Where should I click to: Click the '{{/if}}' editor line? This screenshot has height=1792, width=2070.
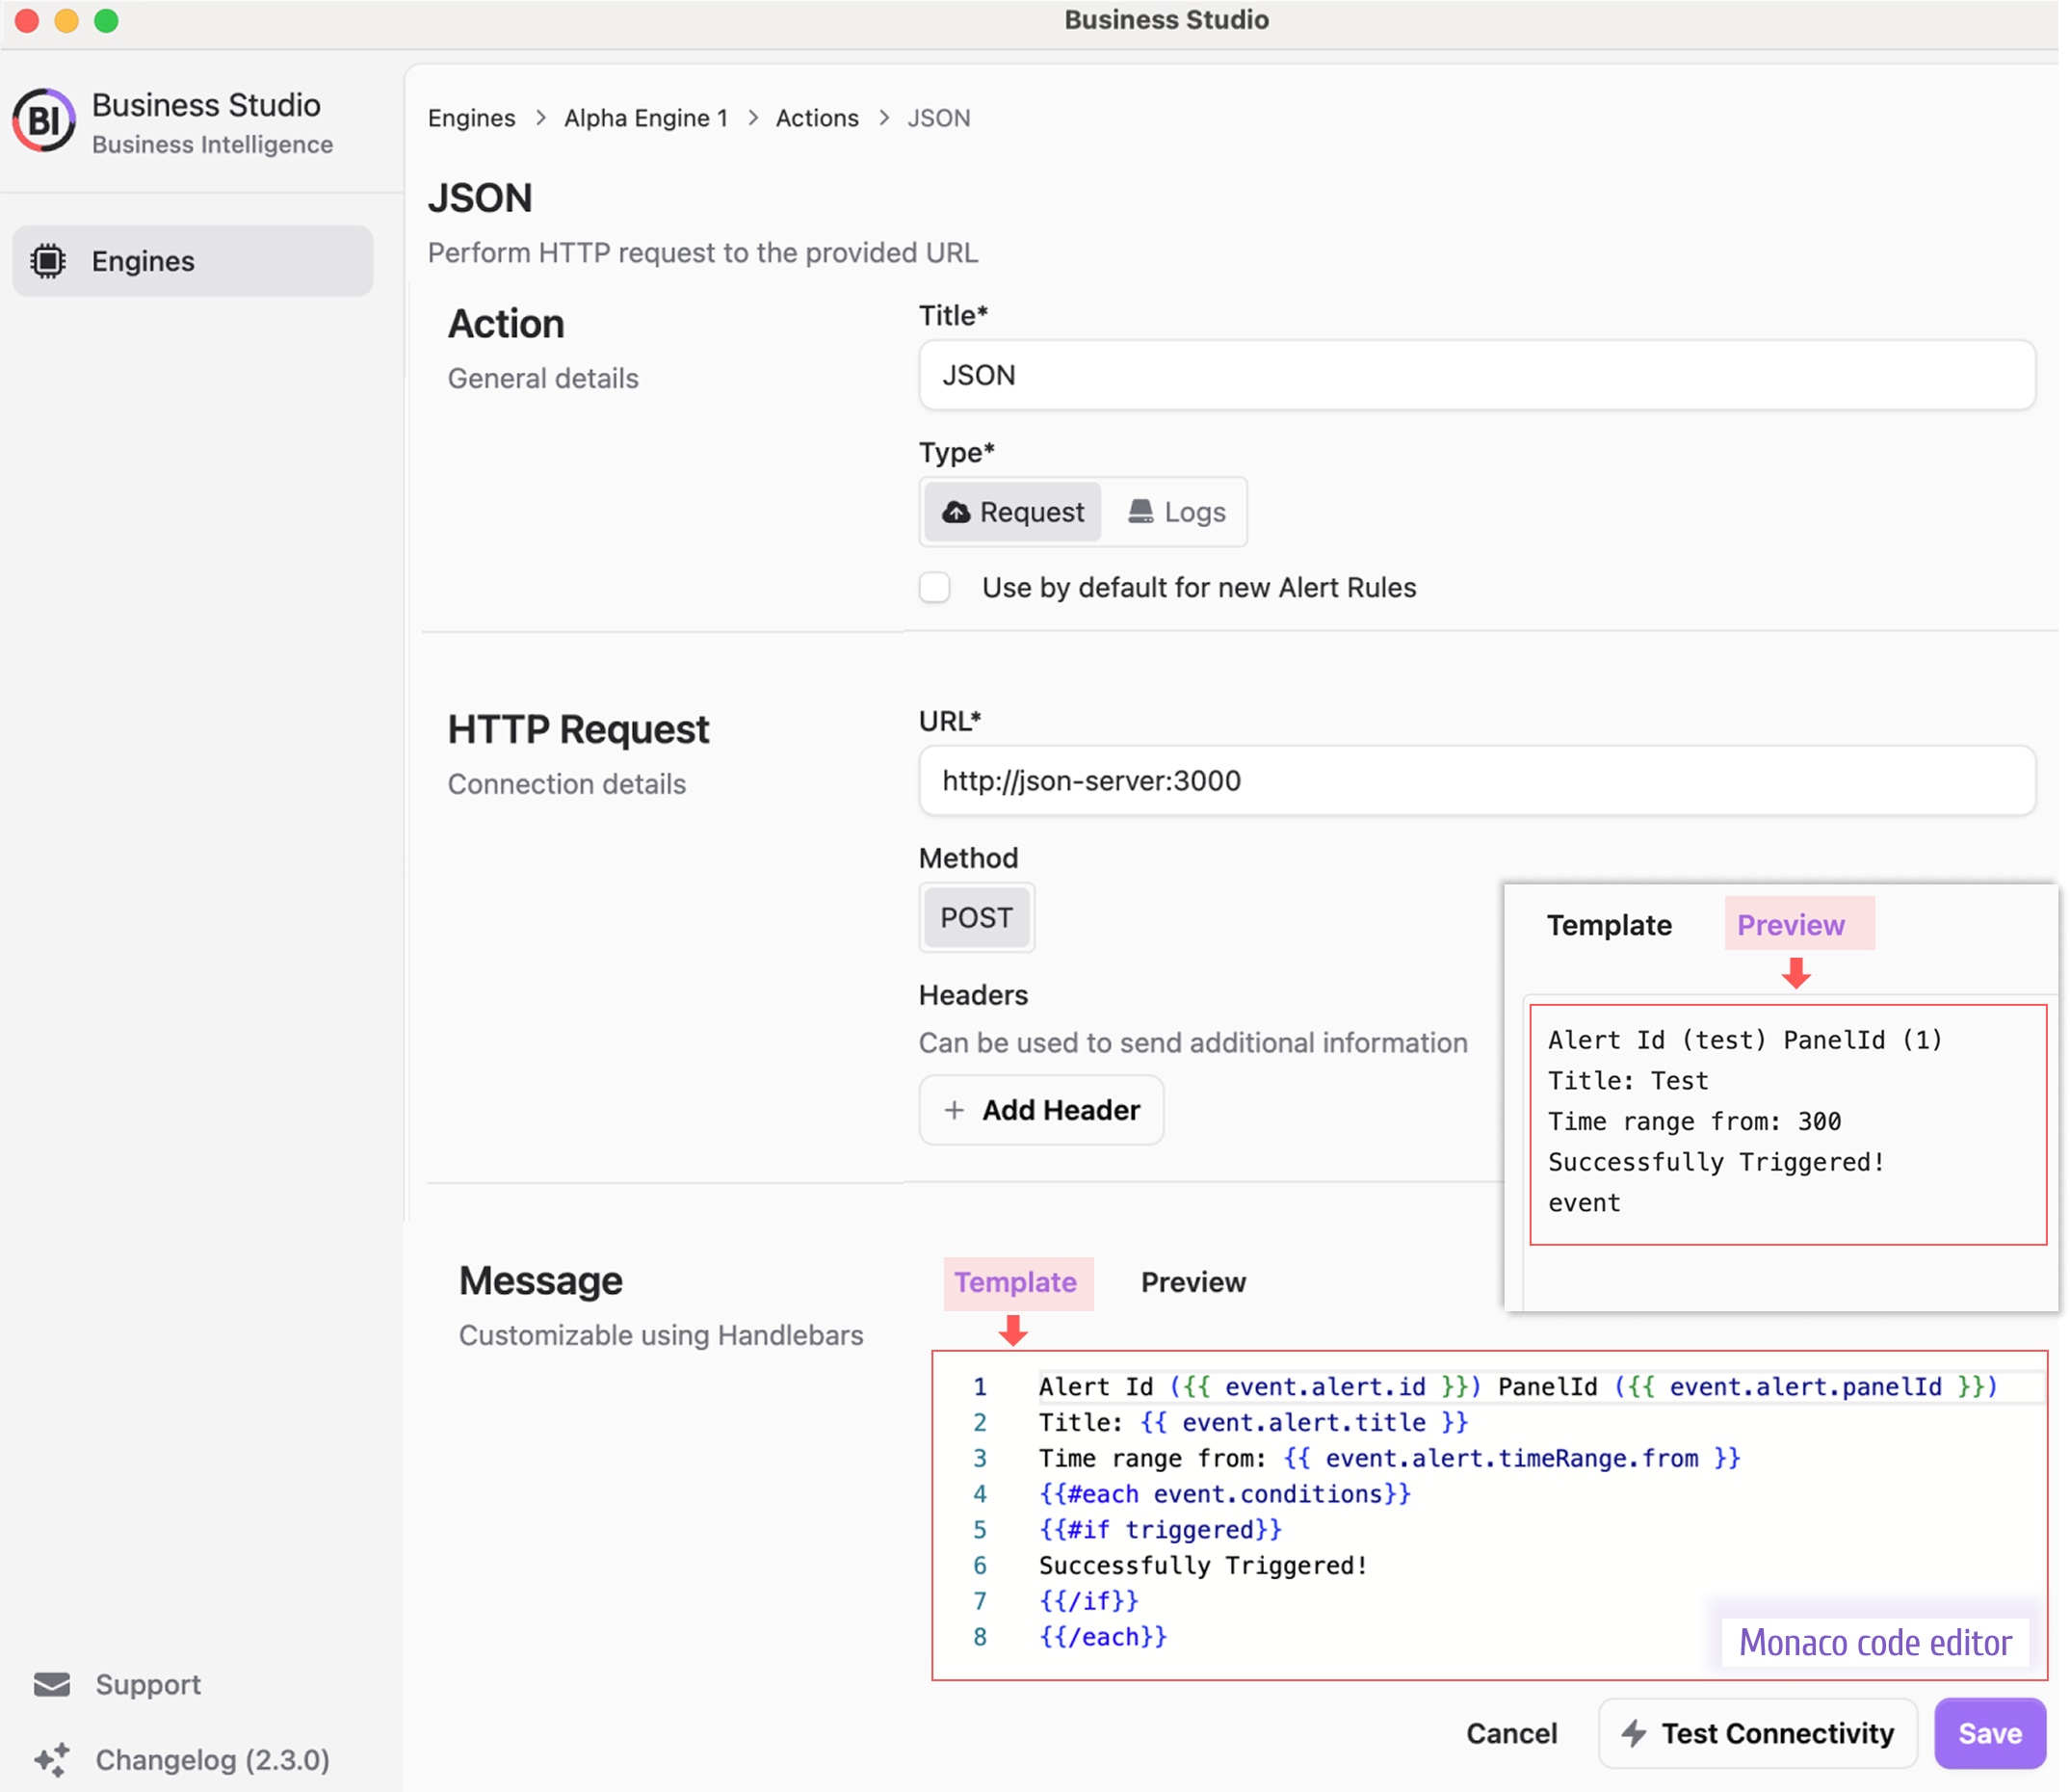[1088, 1601]
